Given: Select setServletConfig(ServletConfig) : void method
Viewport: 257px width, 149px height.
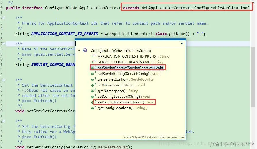Looking at the screenshot, I should click(129, 74).
